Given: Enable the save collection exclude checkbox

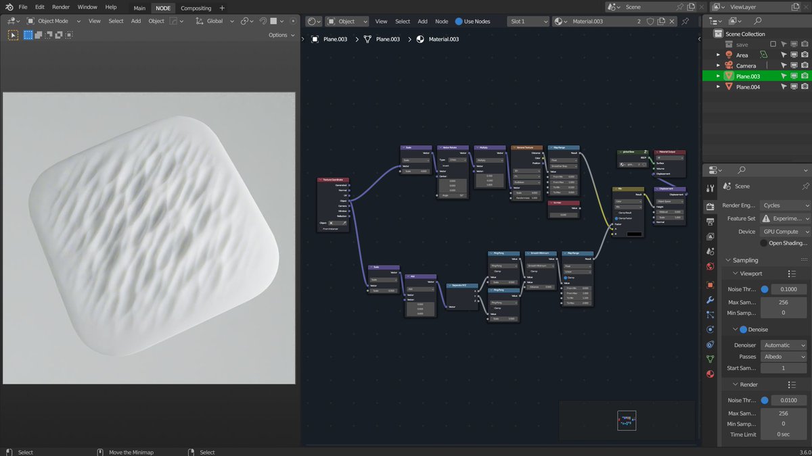Looking at the screenshot, I should pos(773,45).
